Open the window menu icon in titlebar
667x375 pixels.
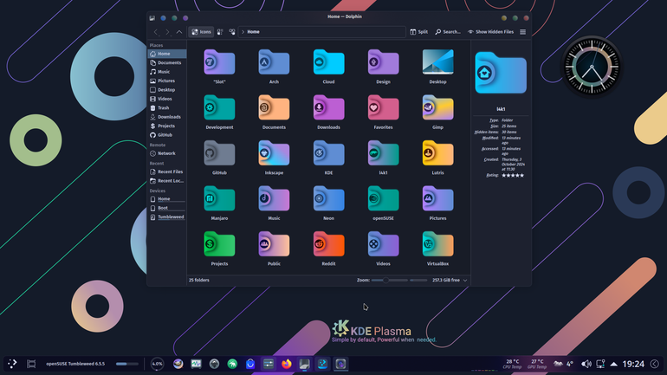tap(152, 18)
